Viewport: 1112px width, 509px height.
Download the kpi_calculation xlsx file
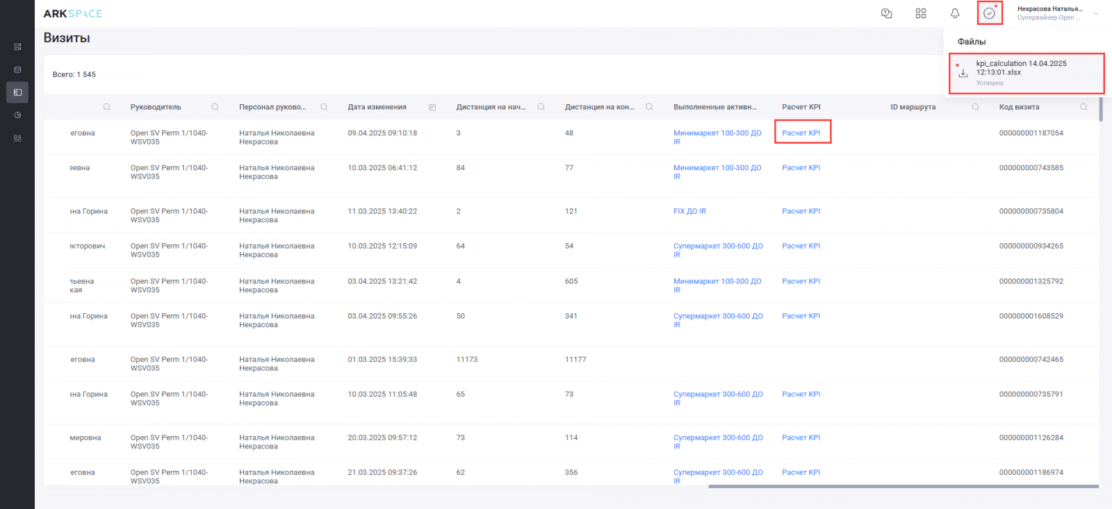click(963, 73)
